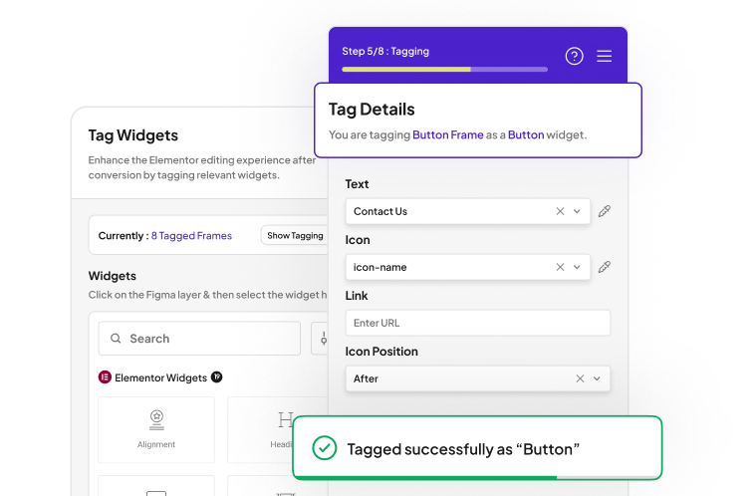The image size is (755, 496).
Task: Expand the Icon Position dropdown chevron
Action: coord(597,378)
